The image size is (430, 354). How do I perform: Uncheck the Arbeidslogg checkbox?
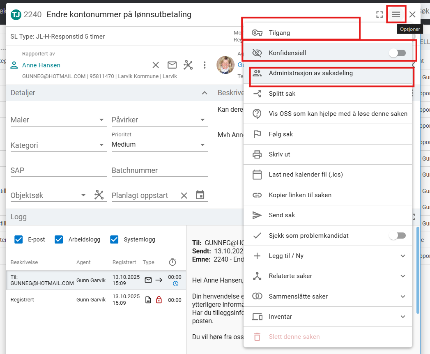coord(59,239)
